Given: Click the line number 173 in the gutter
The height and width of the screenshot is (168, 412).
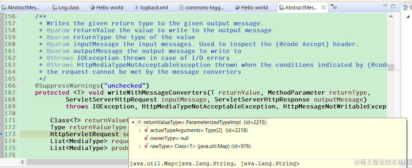Looking at the screenshot, I should (x=10, y=134).
